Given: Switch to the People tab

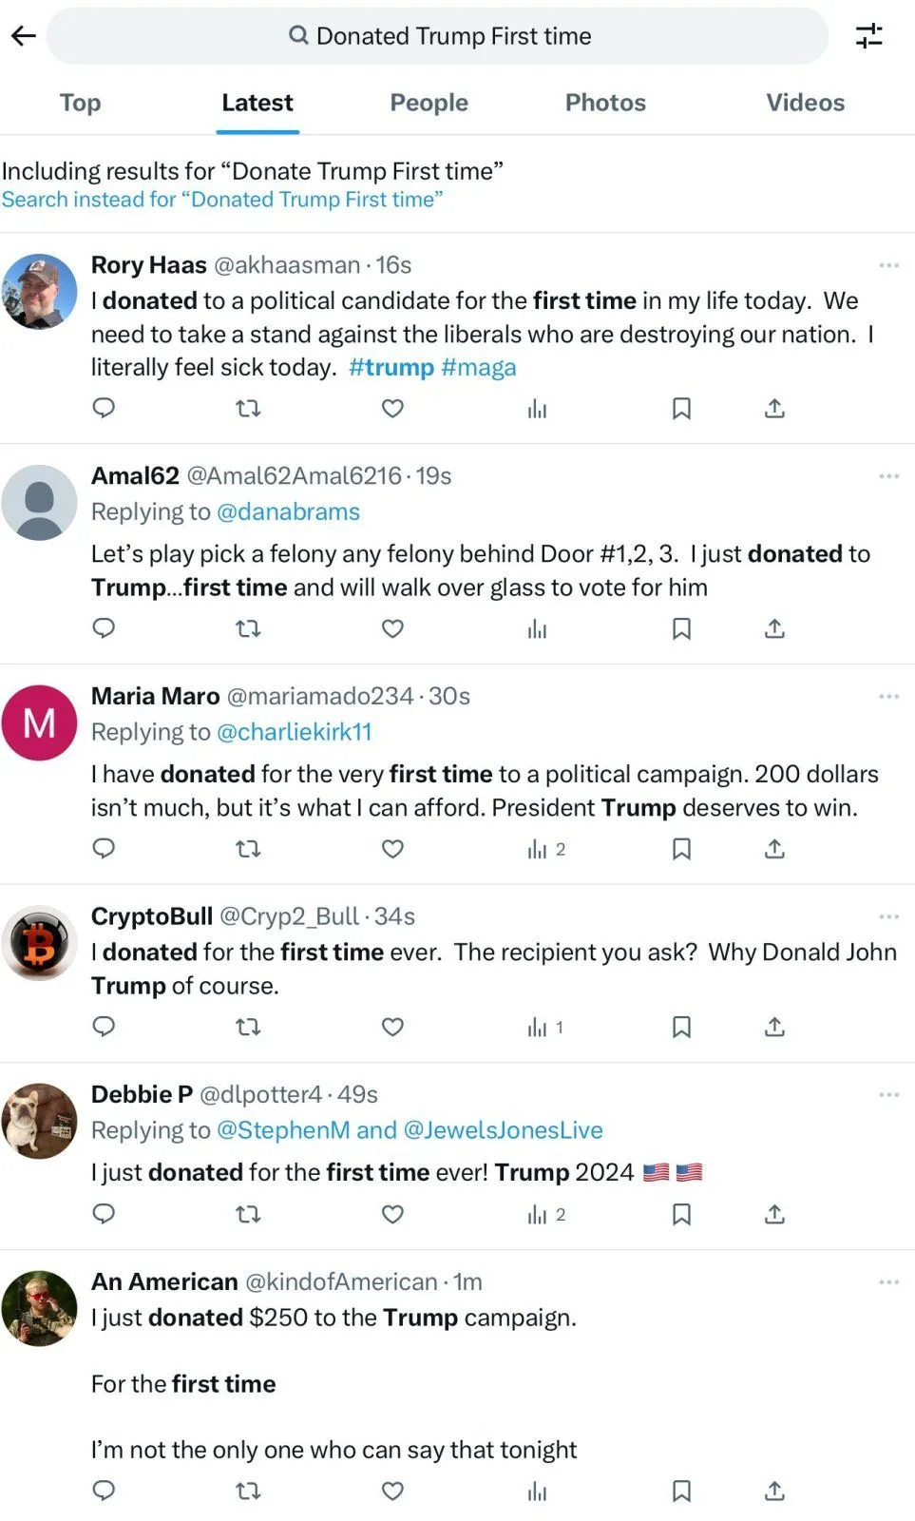Looking at the screenshot, I should pyautogui.click(x=429, y=103).
